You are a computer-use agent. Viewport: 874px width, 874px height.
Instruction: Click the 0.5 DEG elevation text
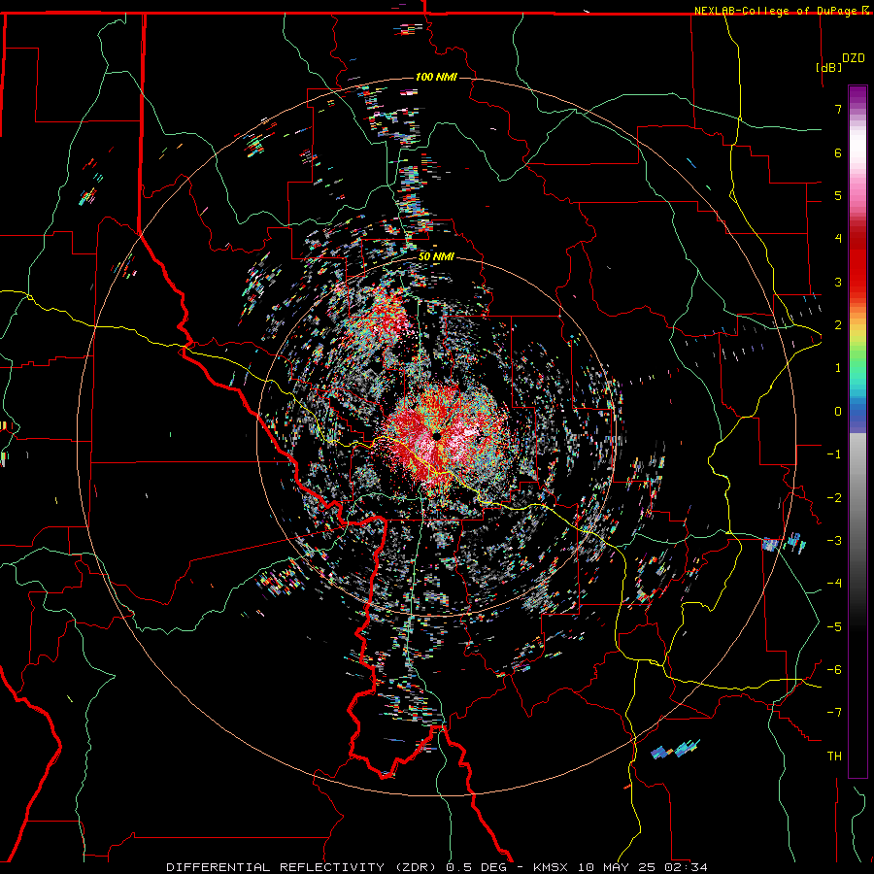point(476,867)
